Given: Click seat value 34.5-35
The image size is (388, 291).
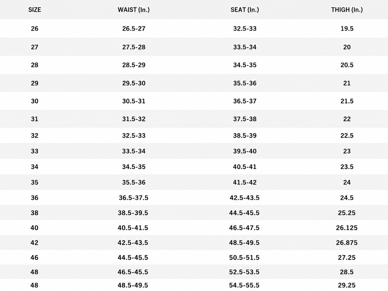Looking at the screenshot, I should 245,65.
